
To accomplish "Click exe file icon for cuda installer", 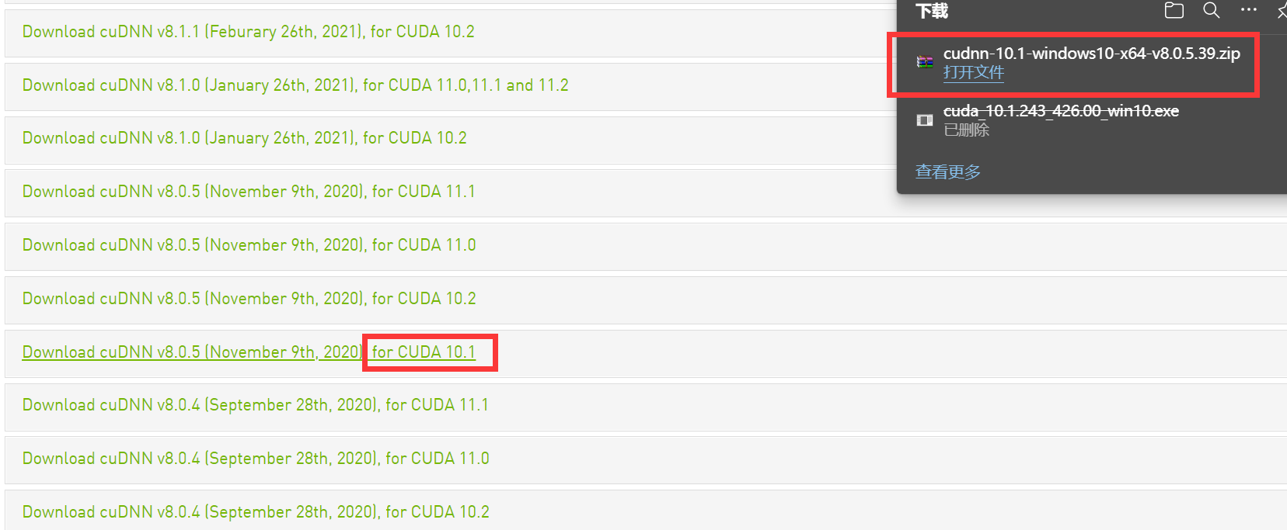I will (x=925, y=120).
